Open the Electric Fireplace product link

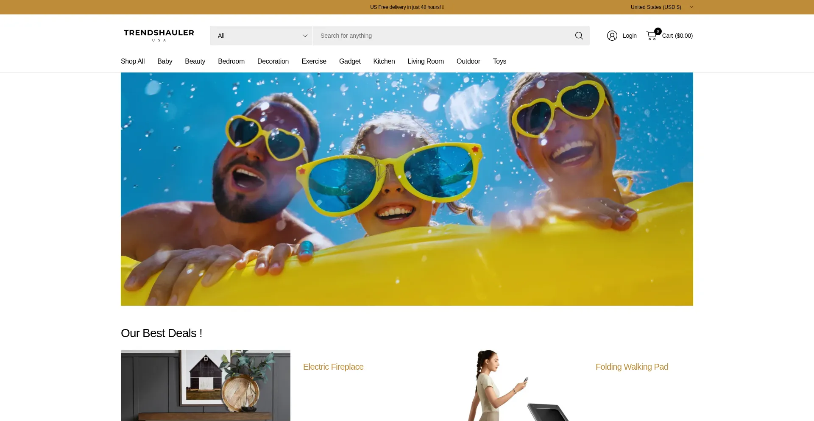pyautogui.click(x=333, y=367)
